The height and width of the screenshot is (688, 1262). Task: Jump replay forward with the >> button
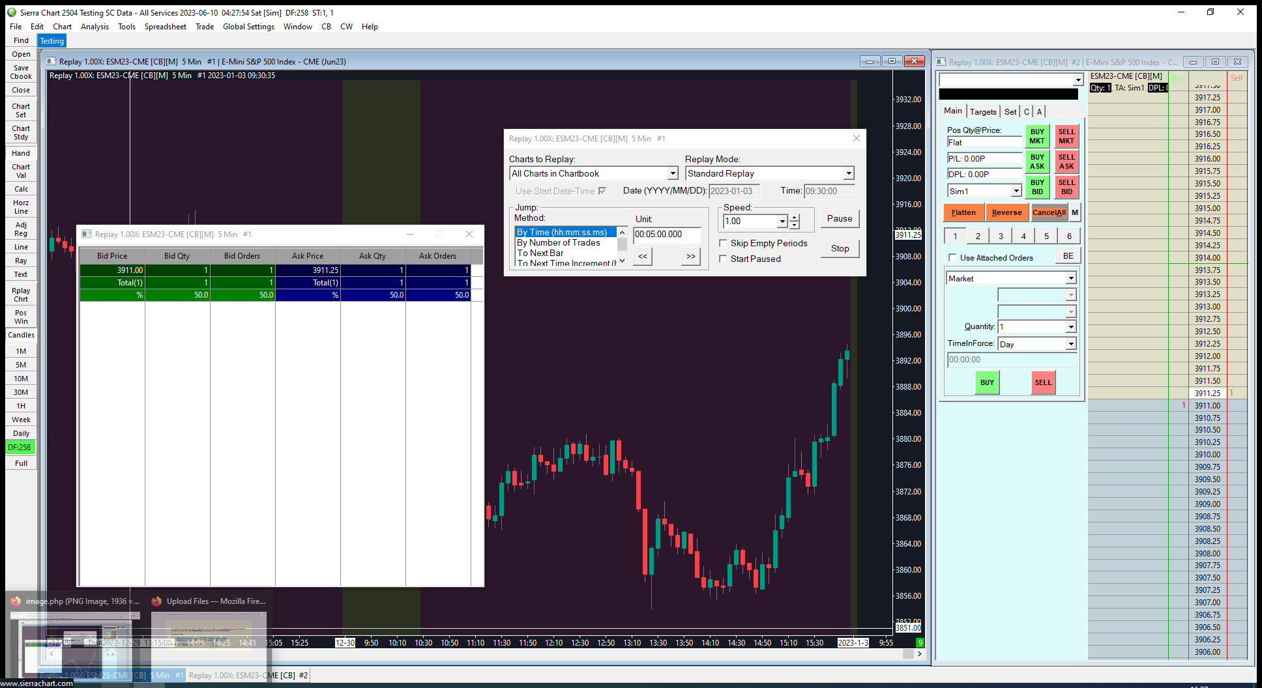point(691,257)
